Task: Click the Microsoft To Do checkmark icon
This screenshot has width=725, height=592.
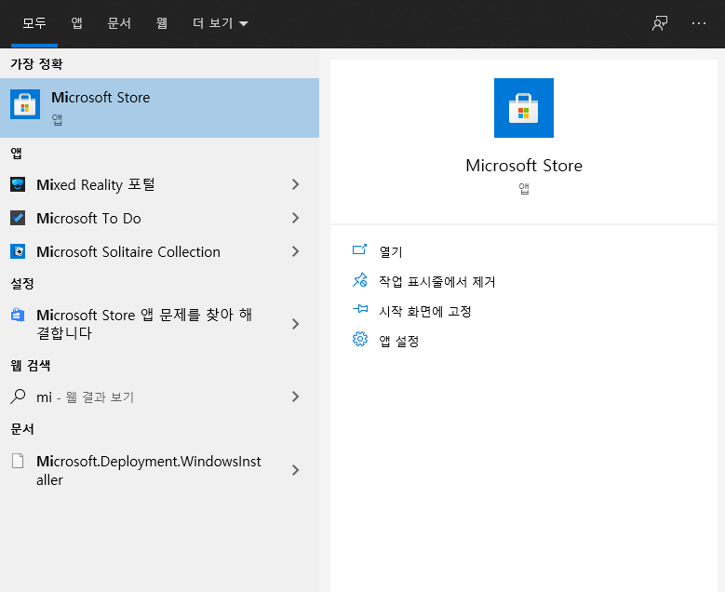Action: point(18,218)
